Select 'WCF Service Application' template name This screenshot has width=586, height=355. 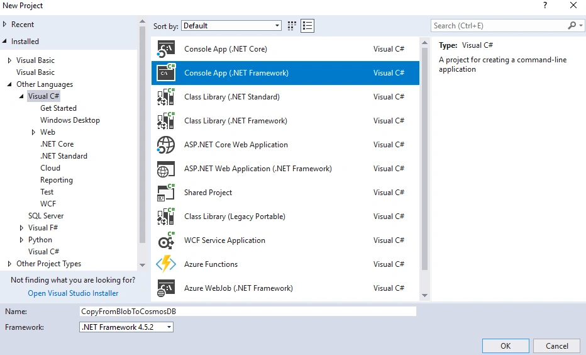[x=224, y=240]
